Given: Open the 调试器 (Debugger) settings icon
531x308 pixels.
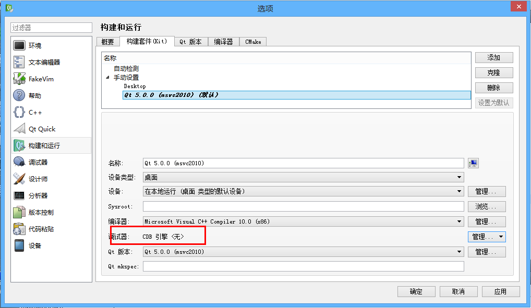Looking at the screenshot, I should (19, 162).
